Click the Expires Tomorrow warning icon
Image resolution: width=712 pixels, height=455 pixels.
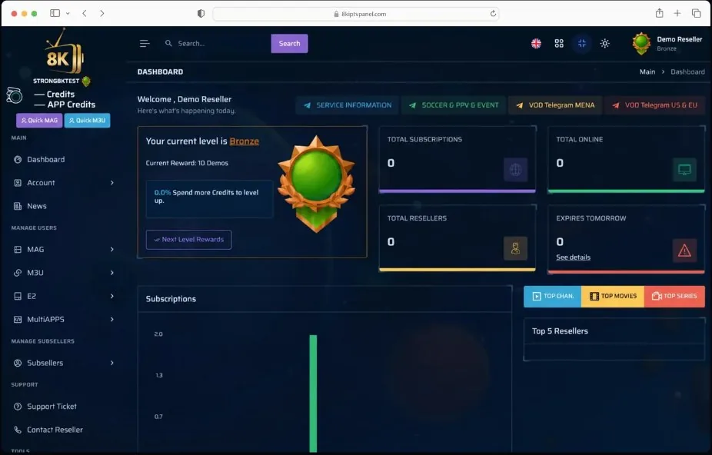pyautogui.click(x=684, y=251)
